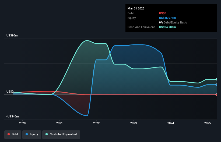Click the 2023 x-axis label

(x=134, y=123)
